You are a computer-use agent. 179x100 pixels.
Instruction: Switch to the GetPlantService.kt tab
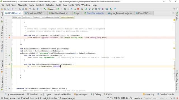pos(60,13)
